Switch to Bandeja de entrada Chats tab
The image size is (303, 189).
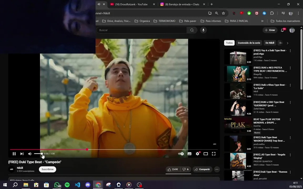(x=182, y=4)
